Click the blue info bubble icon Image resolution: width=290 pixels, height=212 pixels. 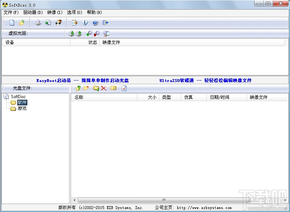point(85,23)
